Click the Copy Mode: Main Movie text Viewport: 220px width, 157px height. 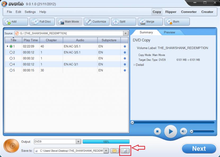coord(152,55)
